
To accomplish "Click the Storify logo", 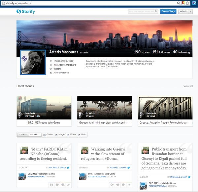I will coord(26,11).
